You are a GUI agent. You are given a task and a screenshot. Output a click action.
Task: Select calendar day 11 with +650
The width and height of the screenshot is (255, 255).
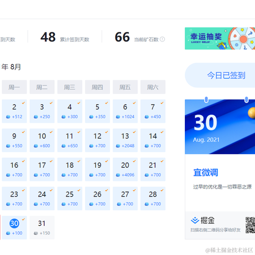pos(70,140)
